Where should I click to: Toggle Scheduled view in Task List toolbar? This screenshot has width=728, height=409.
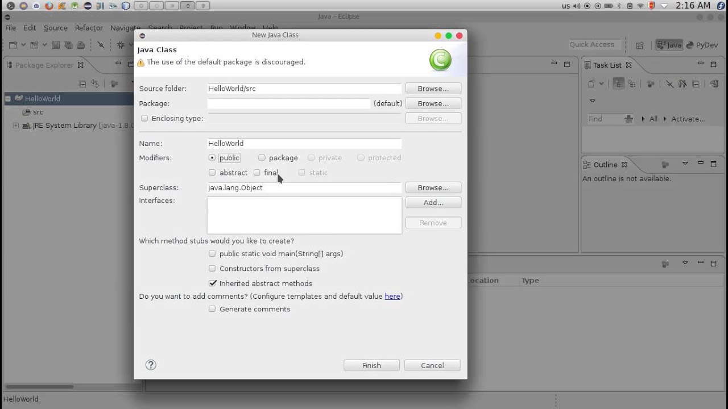point(631,84)
